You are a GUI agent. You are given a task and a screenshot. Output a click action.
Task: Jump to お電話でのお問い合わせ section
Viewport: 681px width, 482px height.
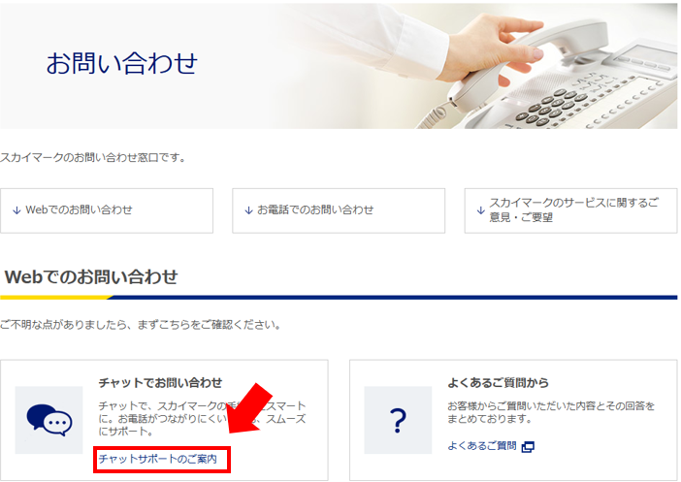(339, 210)
